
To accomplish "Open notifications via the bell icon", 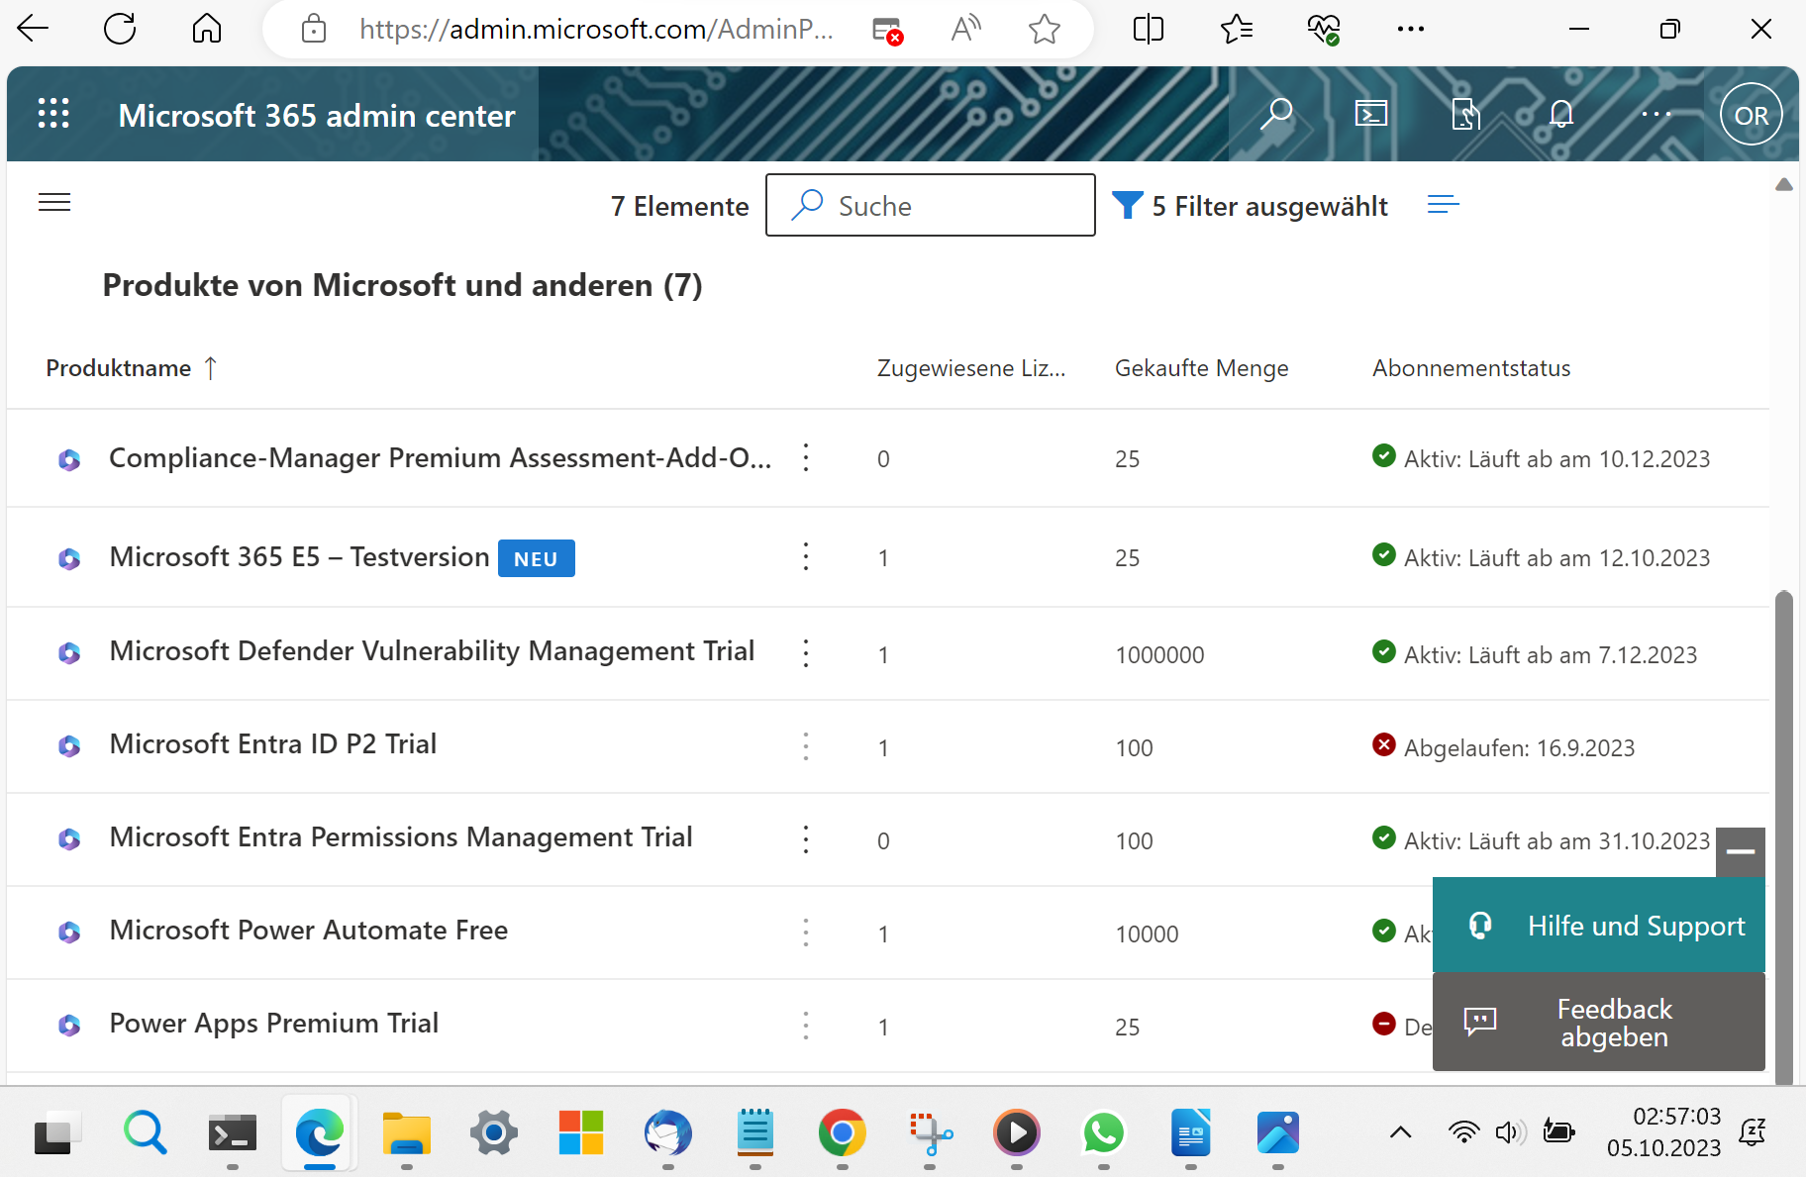I will tap(1560, 114).
